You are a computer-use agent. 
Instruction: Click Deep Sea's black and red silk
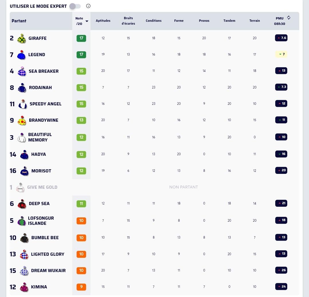[22, 204]
